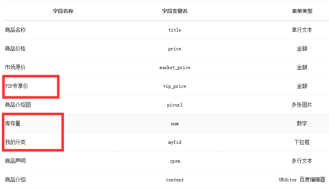
Task: Select the price variable name
Action: click(175, 49)
